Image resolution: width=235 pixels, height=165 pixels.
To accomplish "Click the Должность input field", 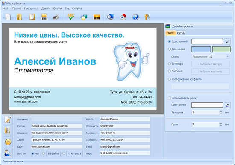I will [125, 126].
